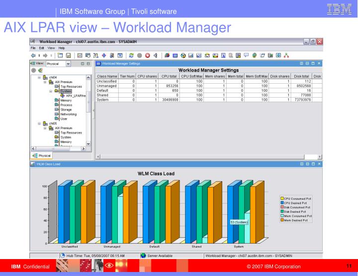Collapse AIX Premium under chi04
The image size is (358, 276).
[45, 82]
